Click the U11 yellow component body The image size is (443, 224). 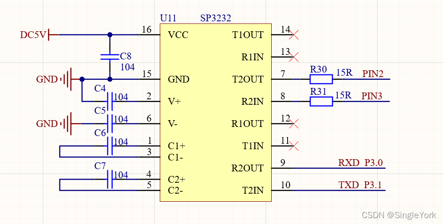coord(215,113)
